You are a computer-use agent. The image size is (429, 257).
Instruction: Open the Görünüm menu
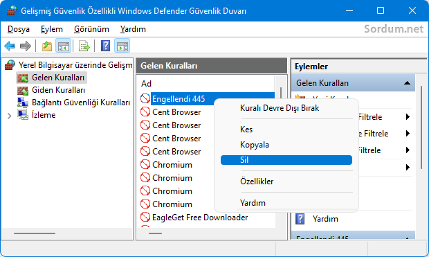tap(91, 29)
